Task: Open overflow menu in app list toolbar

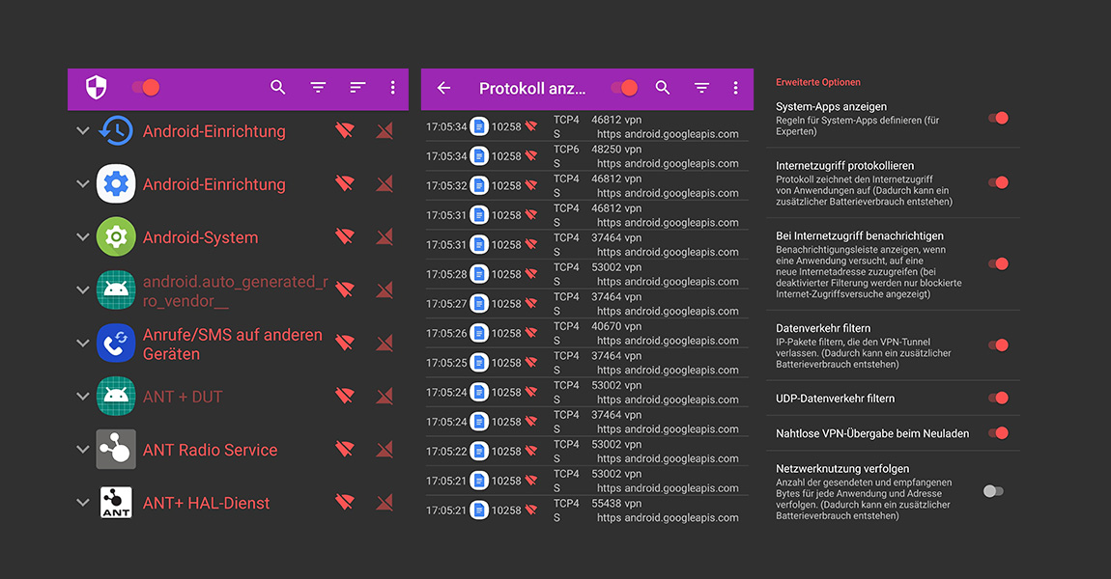Action: (x=392, y=87)
